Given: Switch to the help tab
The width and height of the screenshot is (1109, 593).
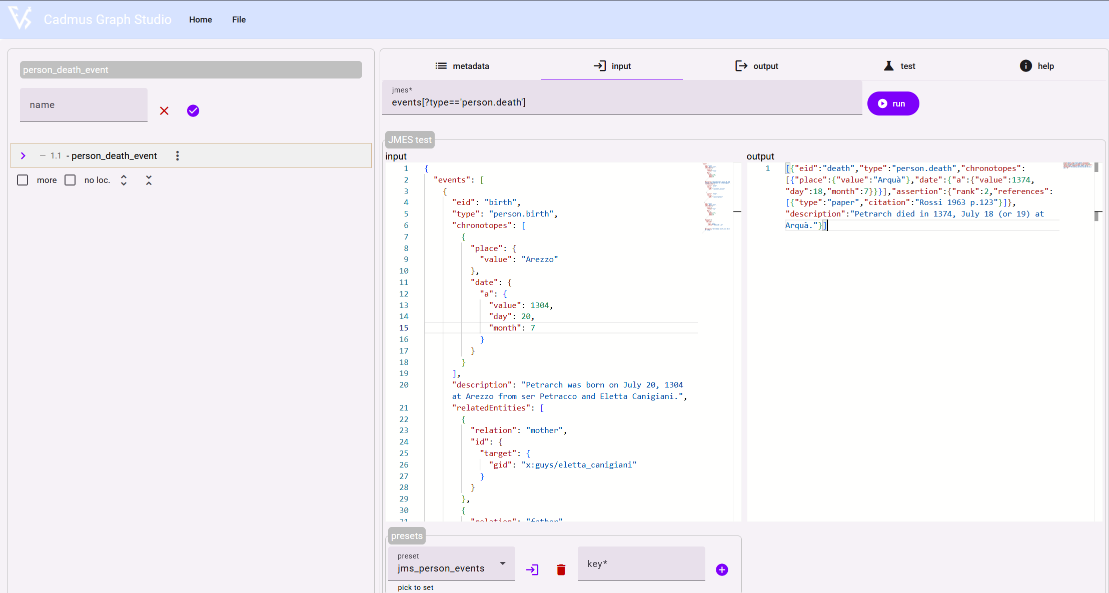Looking at the screenshot, I should (x=1036, y=66).
